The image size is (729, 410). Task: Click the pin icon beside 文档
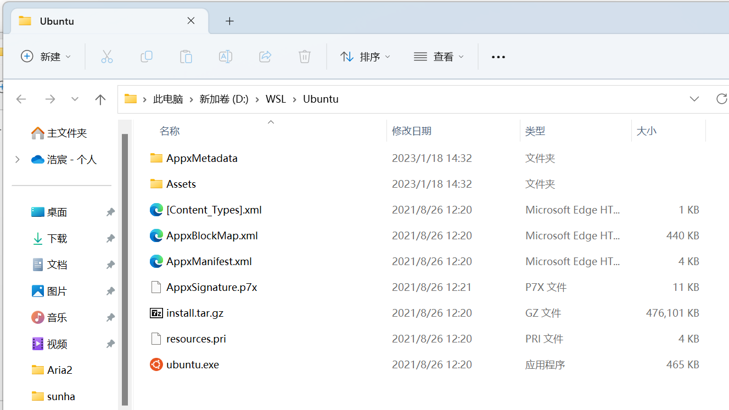click(x=110, y=265)
